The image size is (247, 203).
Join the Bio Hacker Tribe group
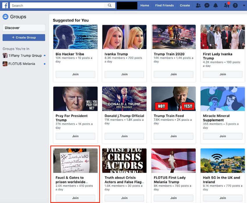[75, 74]
